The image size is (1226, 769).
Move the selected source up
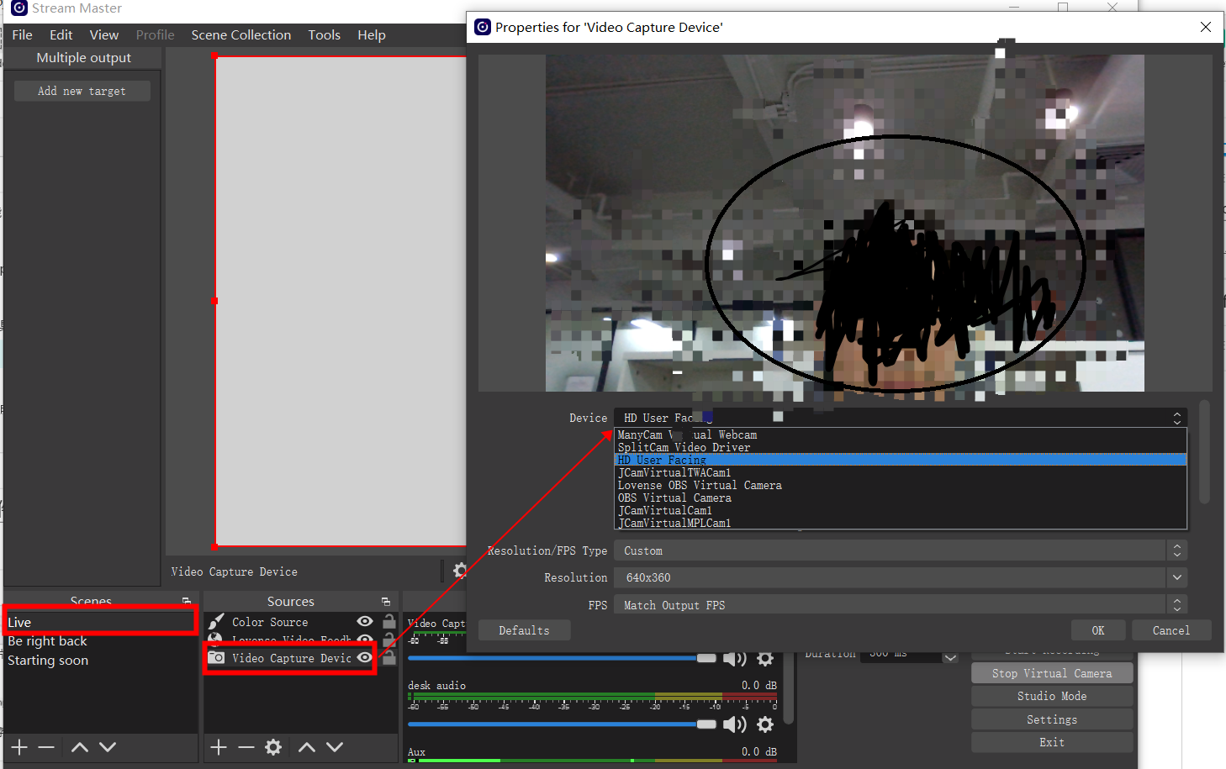(307, 747)
